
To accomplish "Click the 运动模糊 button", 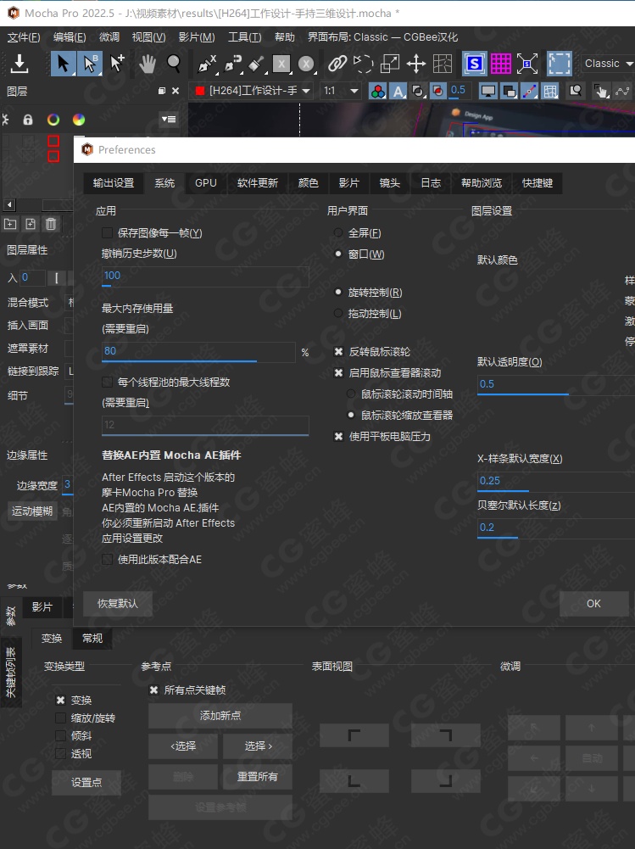I will (32, 511).
